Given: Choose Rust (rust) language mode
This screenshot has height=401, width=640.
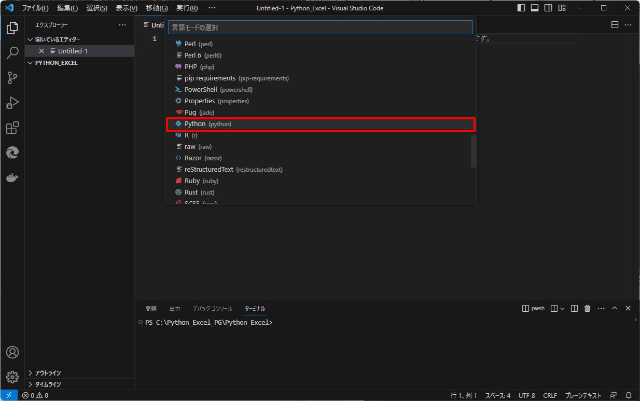Looking at the screenshot, I should point(321,192).
